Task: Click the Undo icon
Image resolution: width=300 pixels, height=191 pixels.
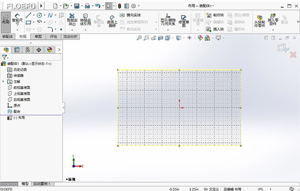Action: pos(98,6)
